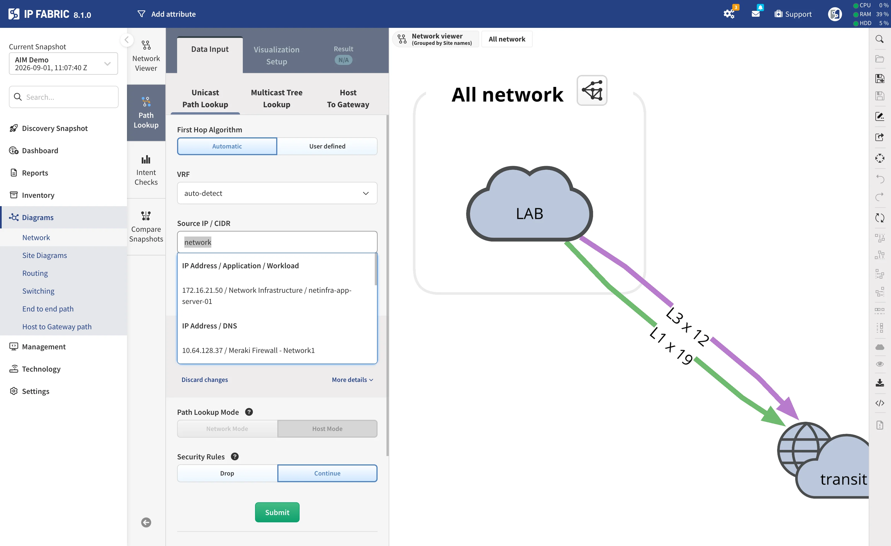891x546 pixels.
Task: Click Add attribute filter button
Action: point(166,14)
